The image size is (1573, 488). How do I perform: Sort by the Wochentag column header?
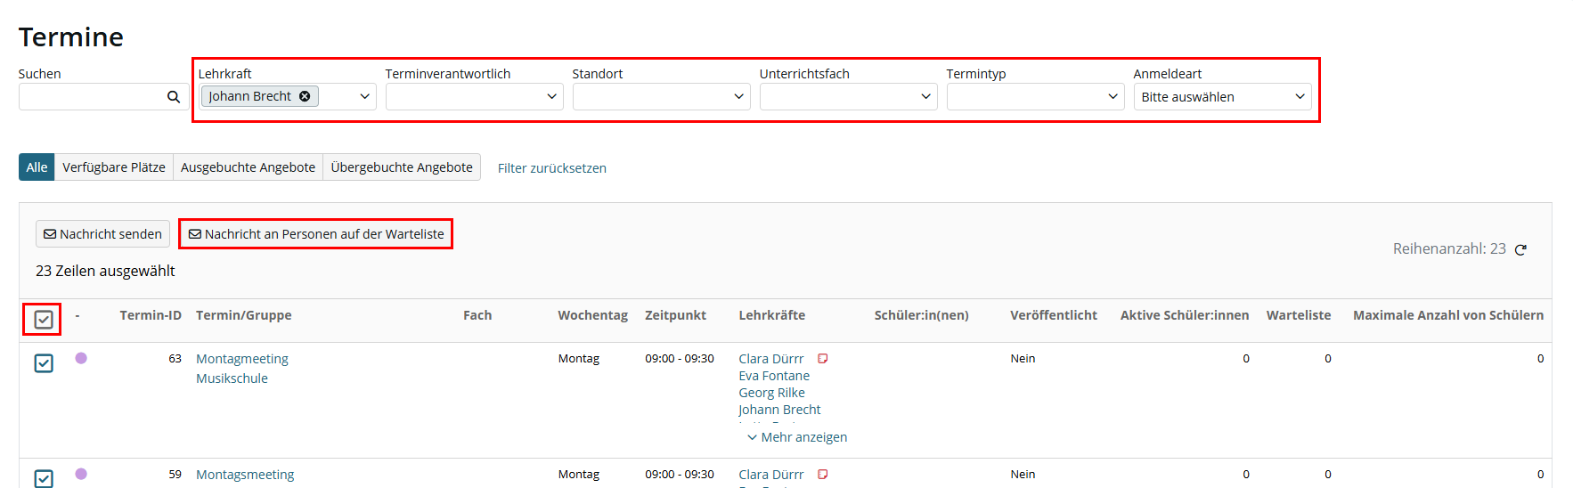tap(593, 315)
